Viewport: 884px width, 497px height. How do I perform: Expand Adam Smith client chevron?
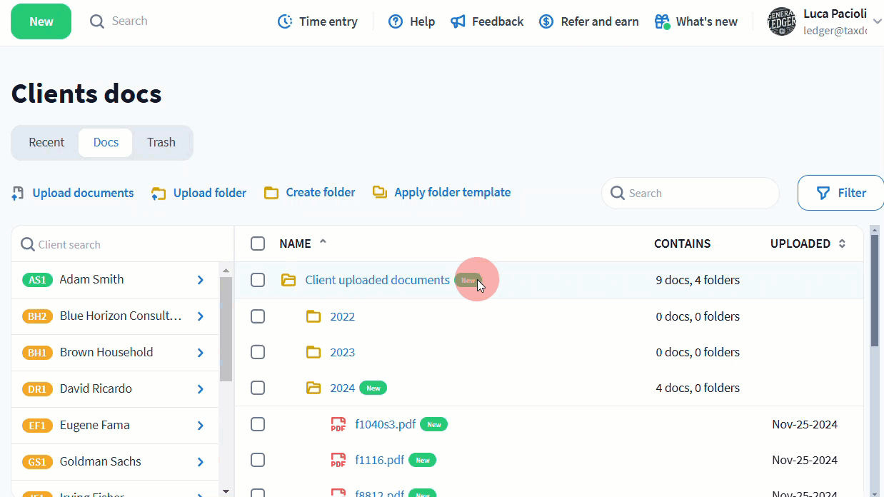click(x=201, y=280)
